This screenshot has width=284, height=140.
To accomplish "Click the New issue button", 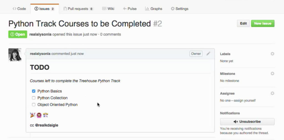I will point(263,23).
